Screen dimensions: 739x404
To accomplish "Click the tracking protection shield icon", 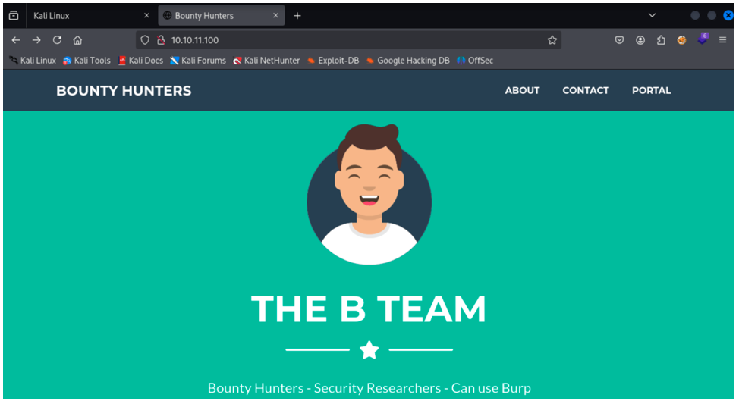I will pos(145,40).
